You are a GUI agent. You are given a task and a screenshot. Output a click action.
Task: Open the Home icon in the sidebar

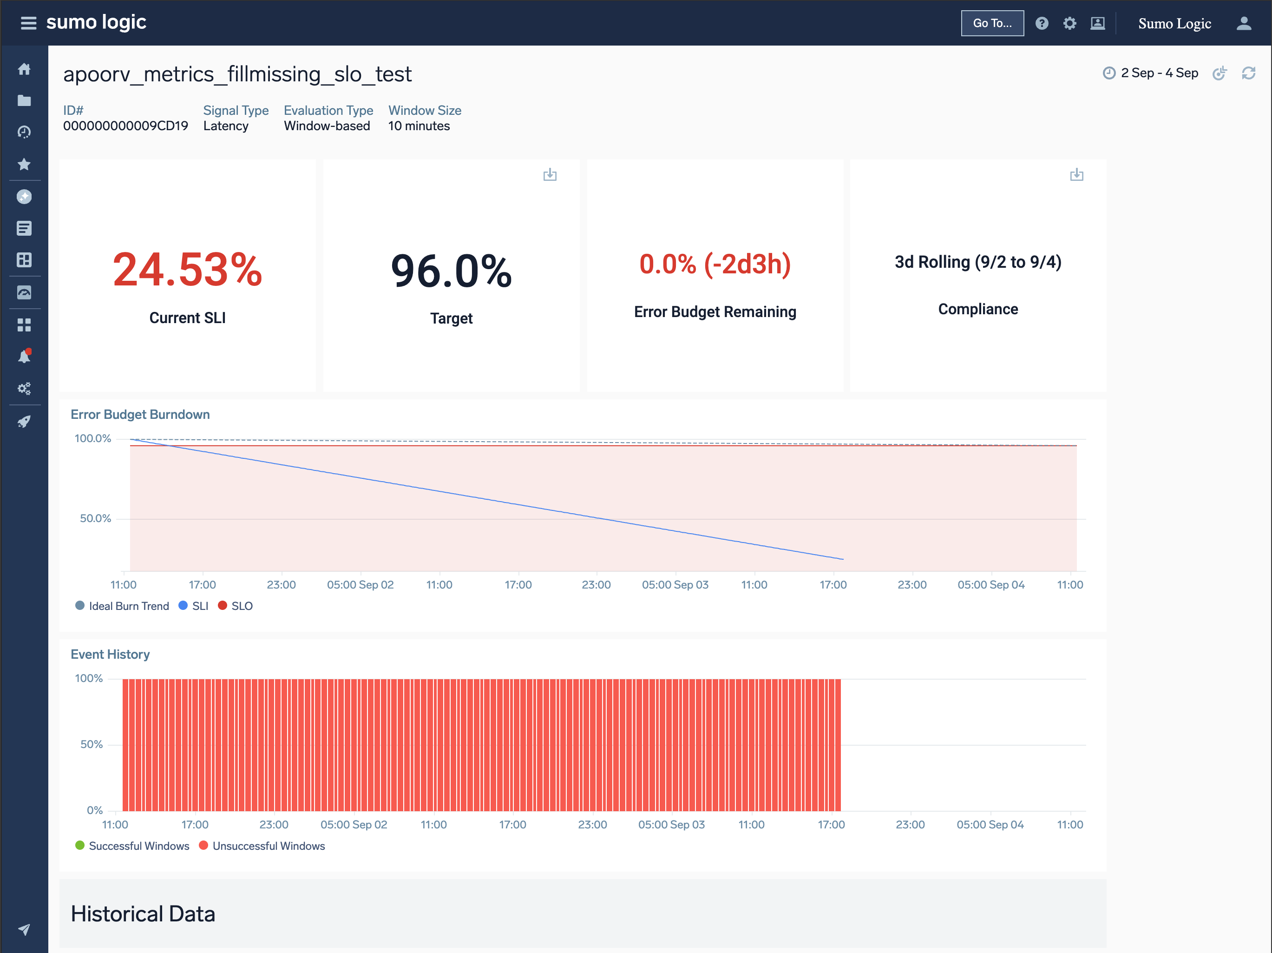click(x=24, y=68)
